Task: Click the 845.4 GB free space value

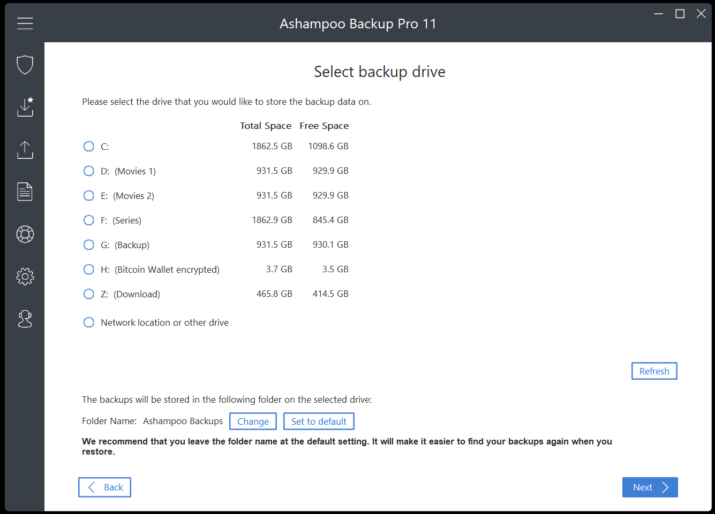Action: [330, 220]
